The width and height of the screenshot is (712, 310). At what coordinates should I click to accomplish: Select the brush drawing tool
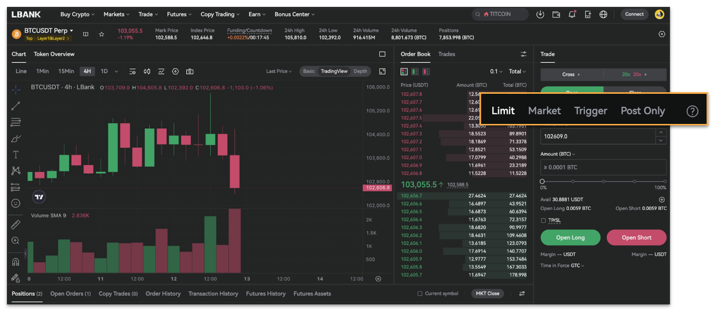16,139
